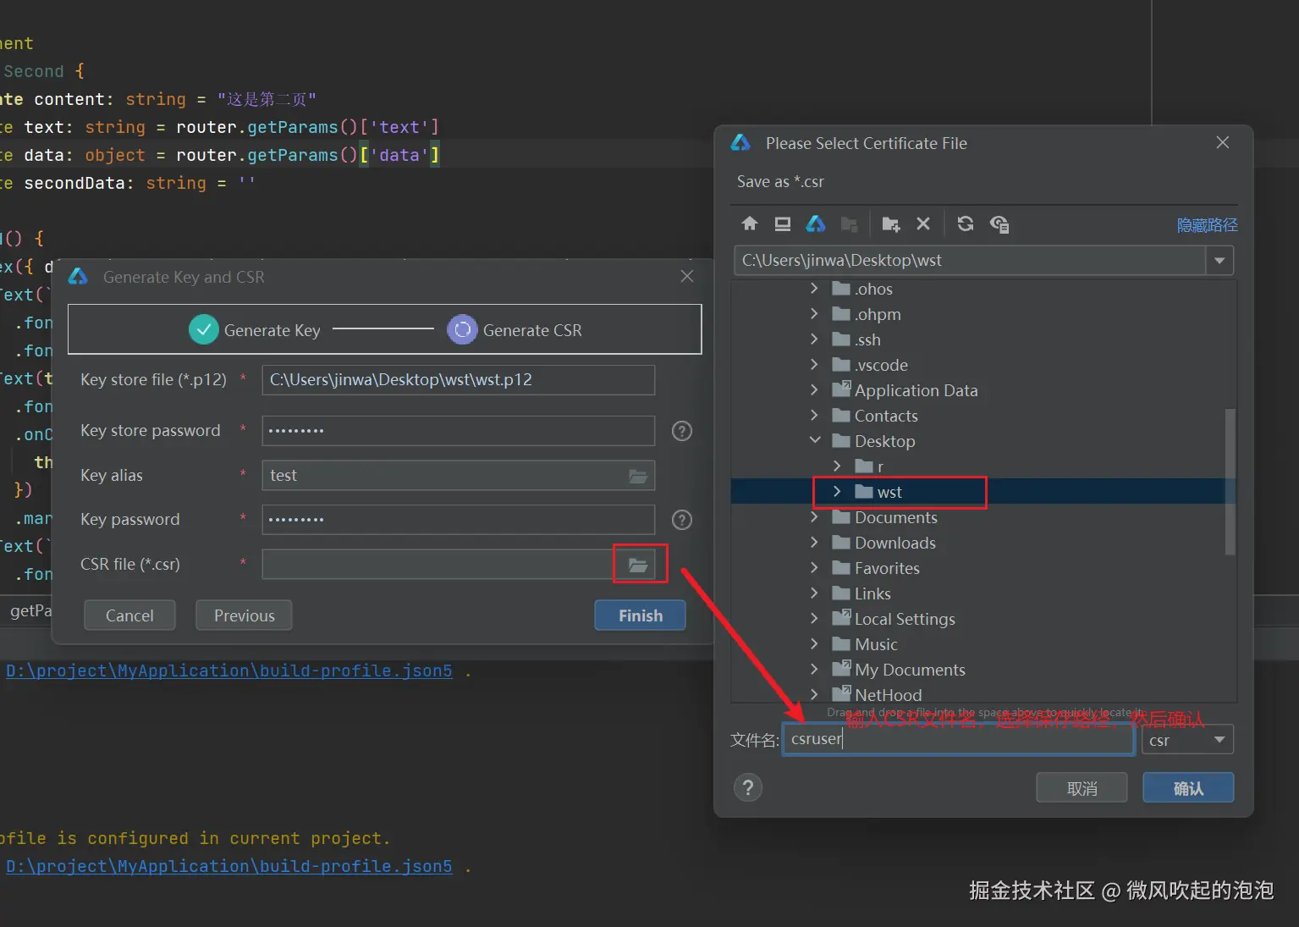Select the Links folder row
This screenshot has height=927, width=1299.
[977, 593]
